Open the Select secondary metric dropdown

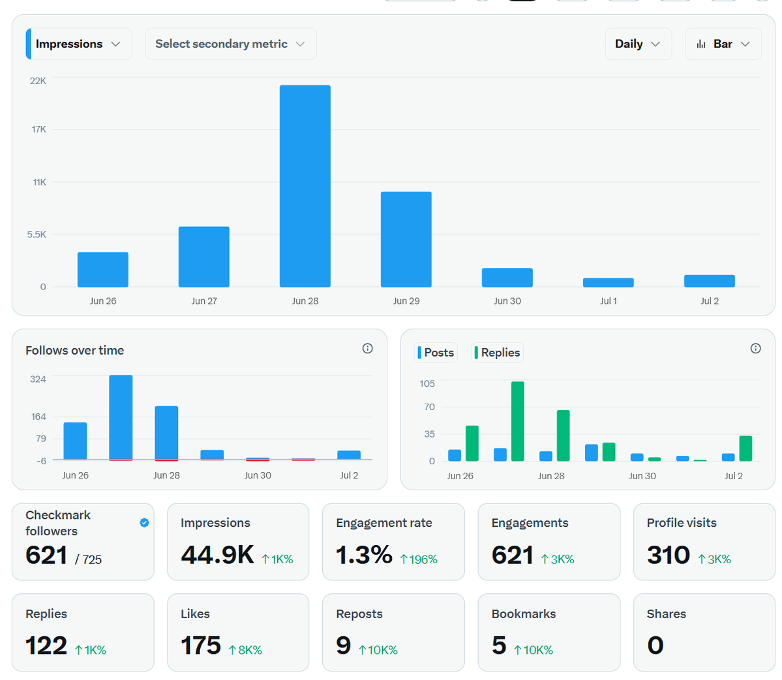(x=231, y=44)
